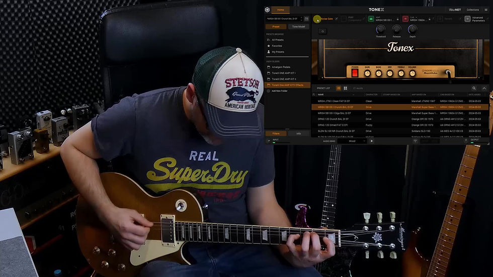Switch to the Info tab
Screen dimensions: 493x277
(x=298, y=134)
